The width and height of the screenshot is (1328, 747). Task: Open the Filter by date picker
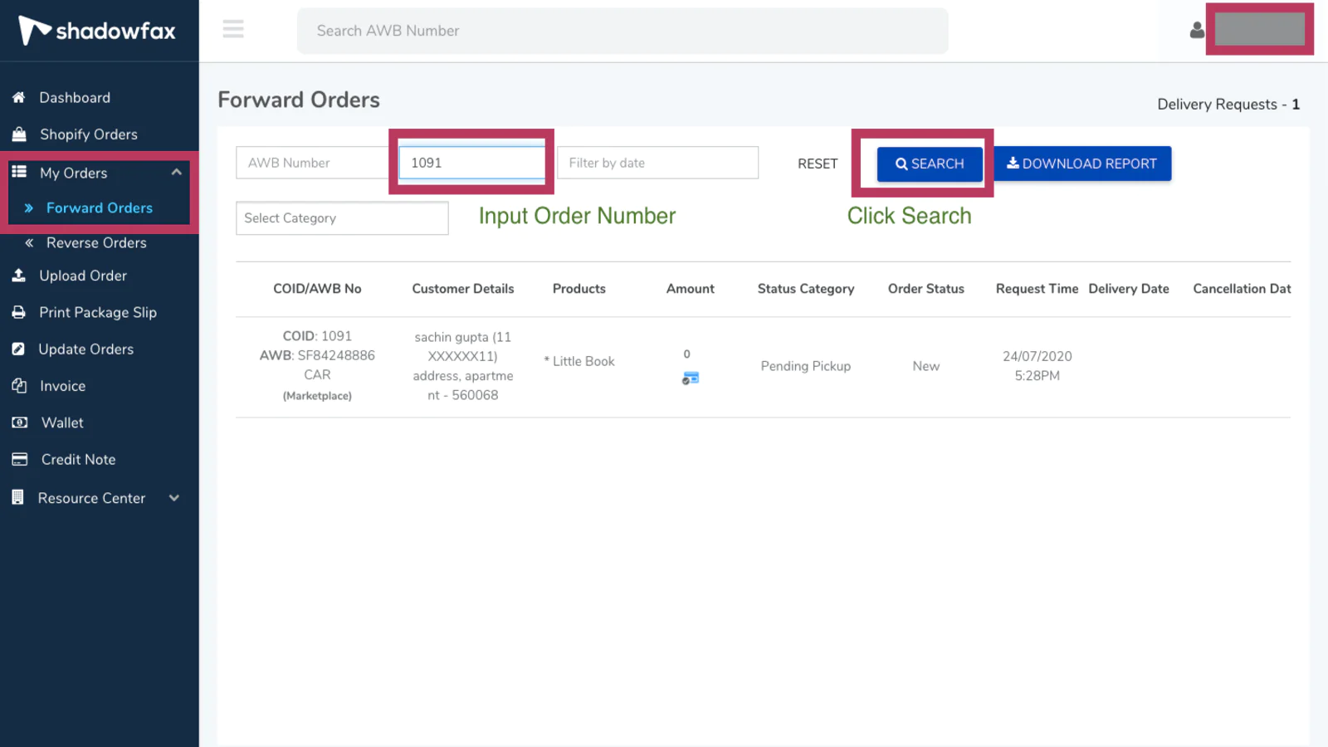point(657,163)
